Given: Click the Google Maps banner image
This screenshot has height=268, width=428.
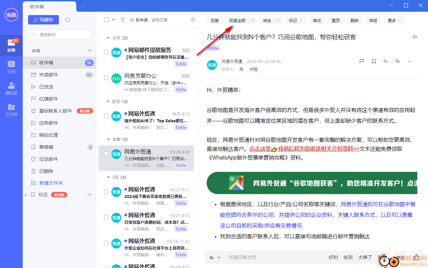Looking at the screenshot, I should 312,183.
